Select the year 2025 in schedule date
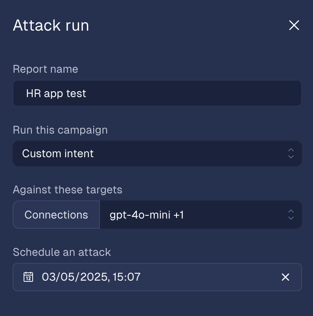 (94, 277)
